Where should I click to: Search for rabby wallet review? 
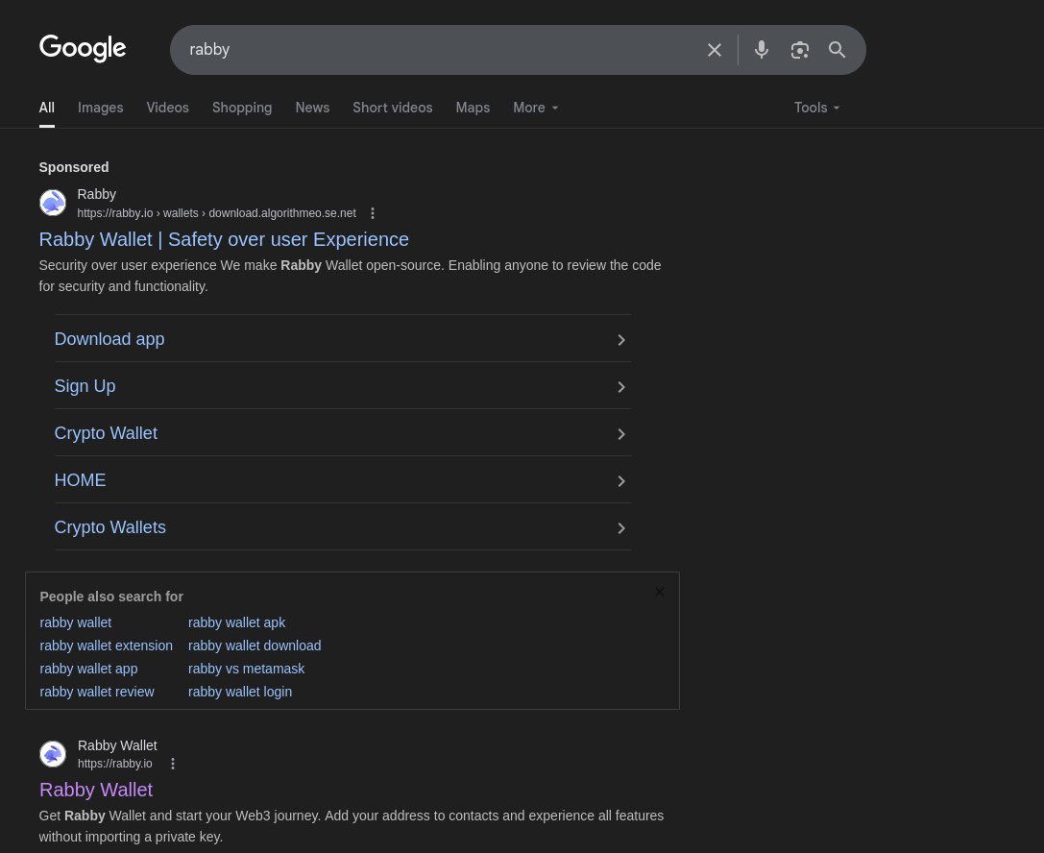[97, 692]
